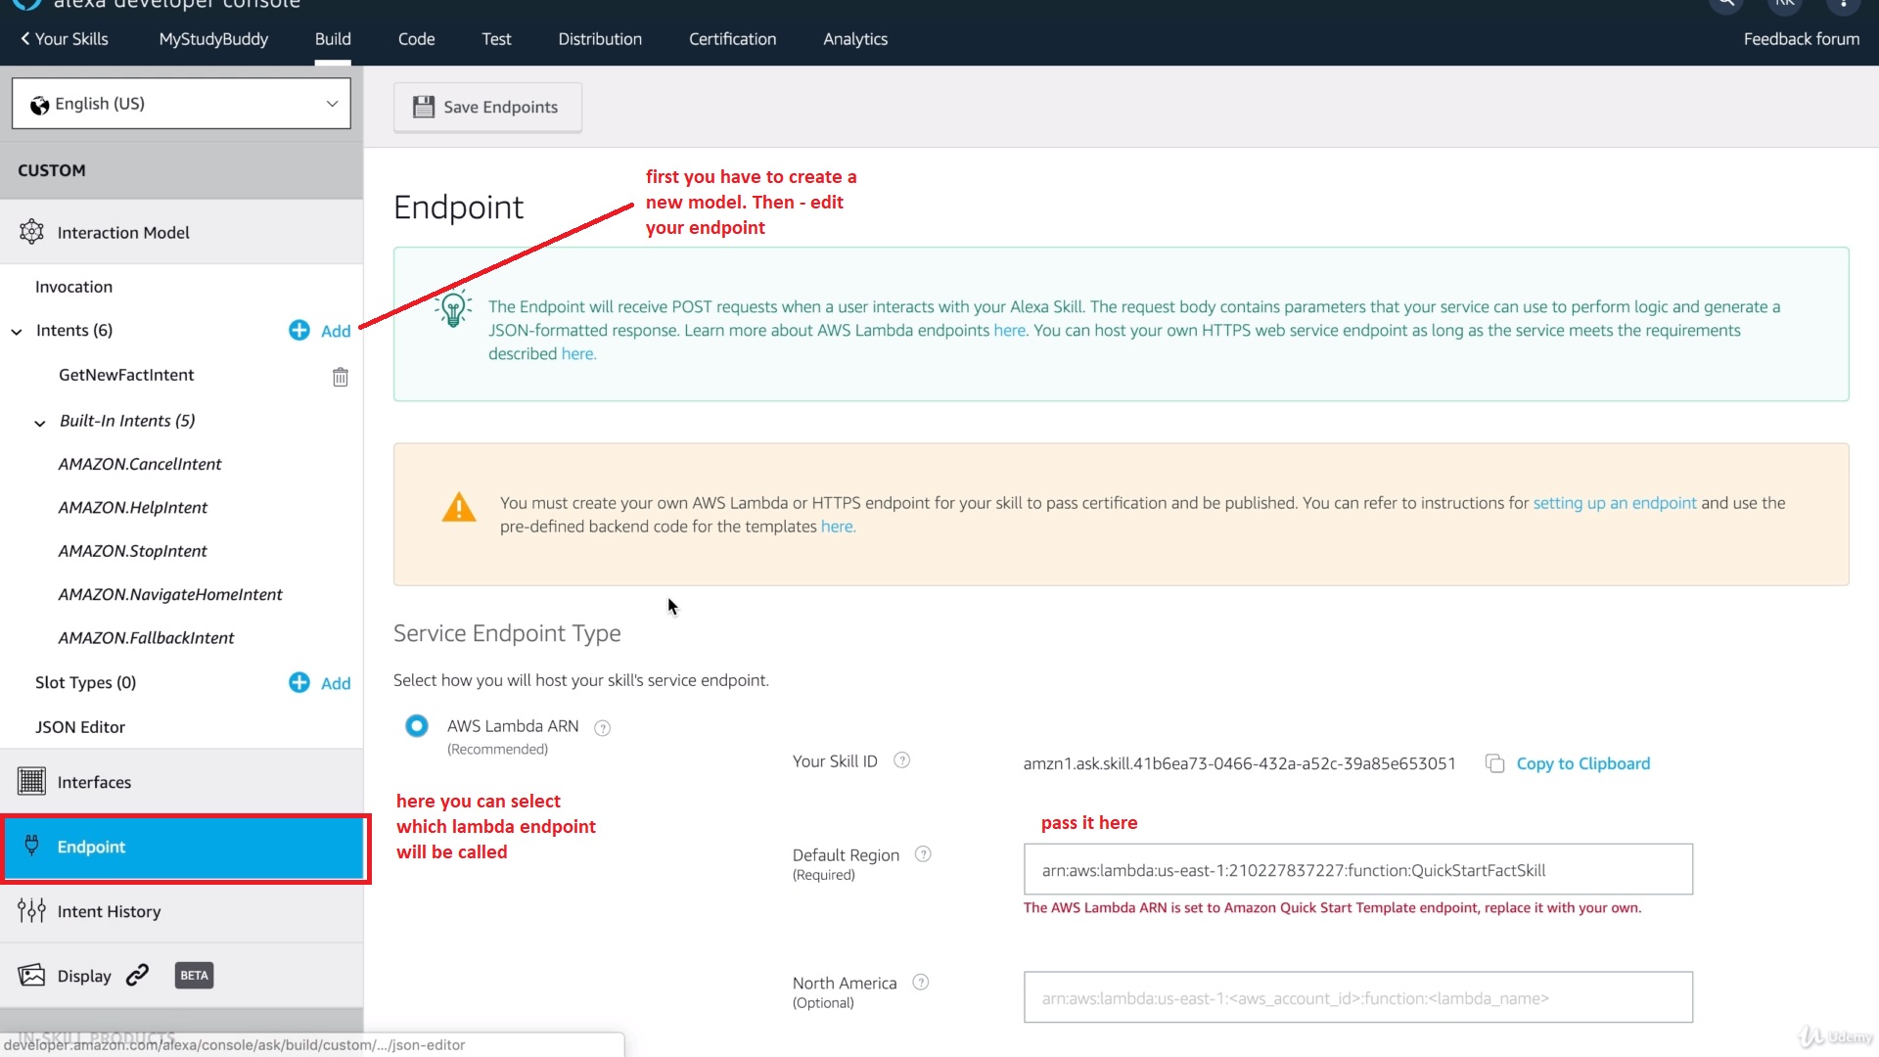Click the copy to clipboard icon
This screenshot has height=1057, width=1879.
[x=1494, y=763]
